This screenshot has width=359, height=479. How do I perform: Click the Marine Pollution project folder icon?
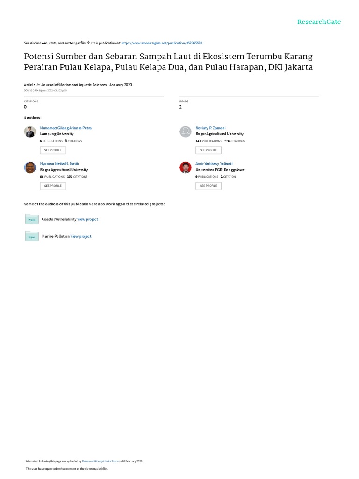click(x=32, y=236)
